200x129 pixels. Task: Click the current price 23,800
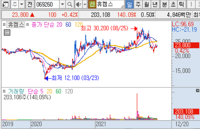click(x=20, y=15)
